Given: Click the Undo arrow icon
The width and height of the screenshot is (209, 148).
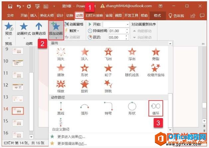Looking at the screenshot, I should tap(19, 6).
